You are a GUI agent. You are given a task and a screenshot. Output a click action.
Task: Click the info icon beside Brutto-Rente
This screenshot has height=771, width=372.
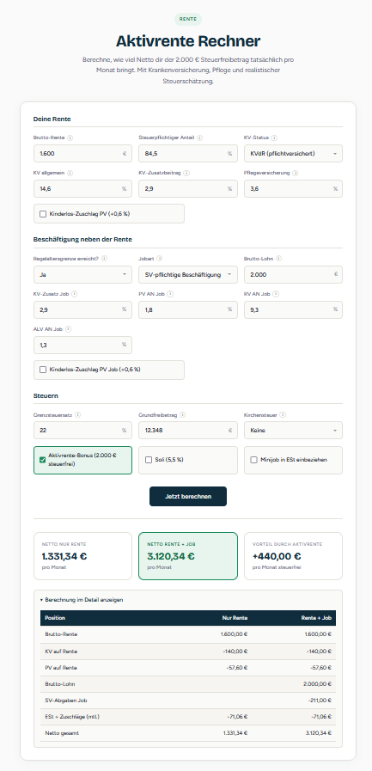pyautogui.click(x=70, y=138)
